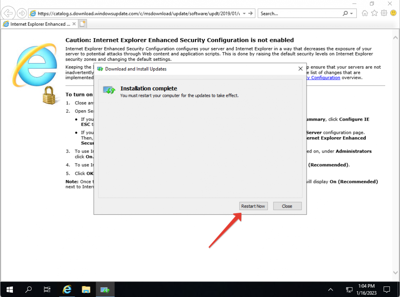The width and height of the screenshot is (400, 297).
Task: Click Close in the updates dialog
Action: (287, 206)
